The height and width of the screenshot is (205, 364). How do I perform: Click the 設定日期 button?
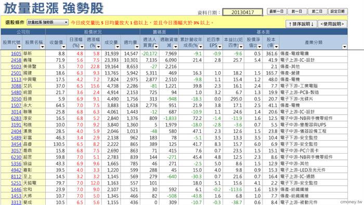coord(337,11)
